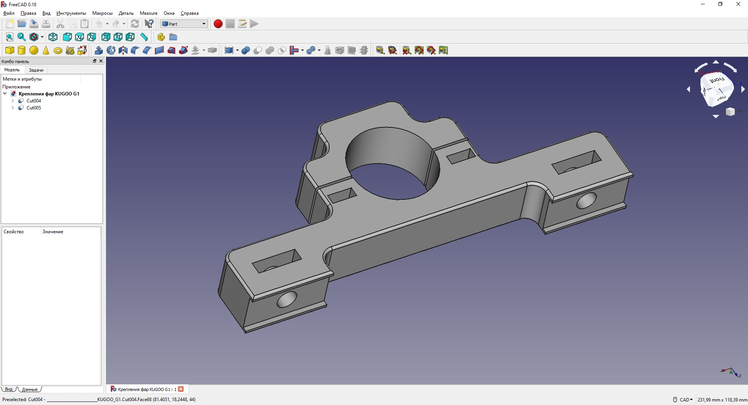Screen dimensions: 748x405
Task: Click the Extrude tool icon
Action: coord(99,50)
